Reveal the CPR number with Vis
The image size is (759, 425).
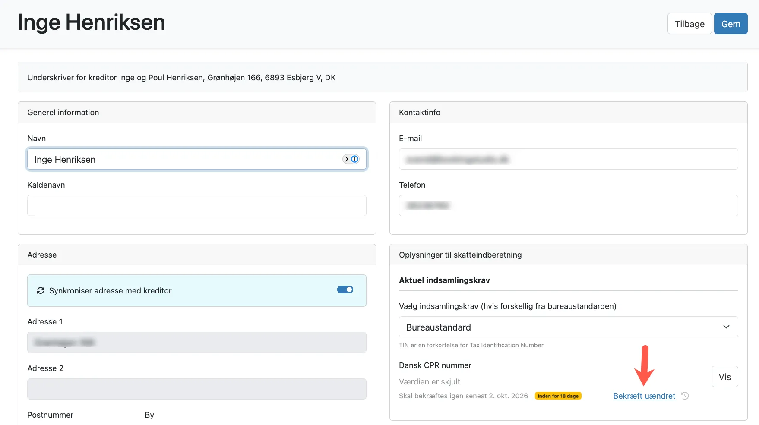tap(724, 377)
